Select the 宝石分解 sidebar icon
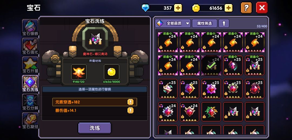This screenshot has height=140, width=292. [x=30, y=102]
